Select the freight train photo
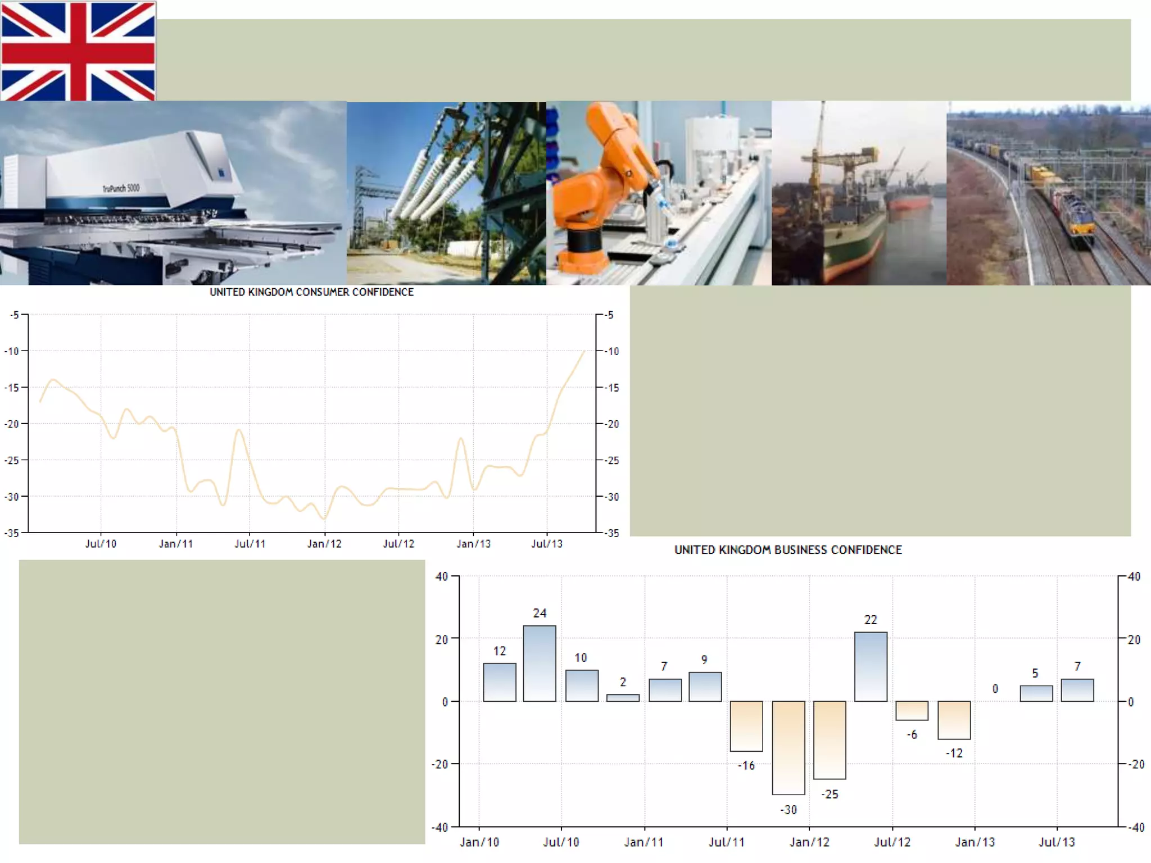Viewport: 1151px width, 863px height. [1048, 193]
